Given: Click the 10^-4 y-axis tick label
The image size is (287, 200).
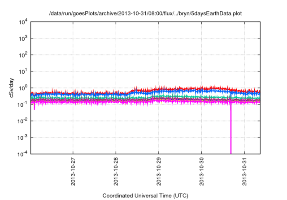Looking at the screenshot, I should [x=22, y=154].
